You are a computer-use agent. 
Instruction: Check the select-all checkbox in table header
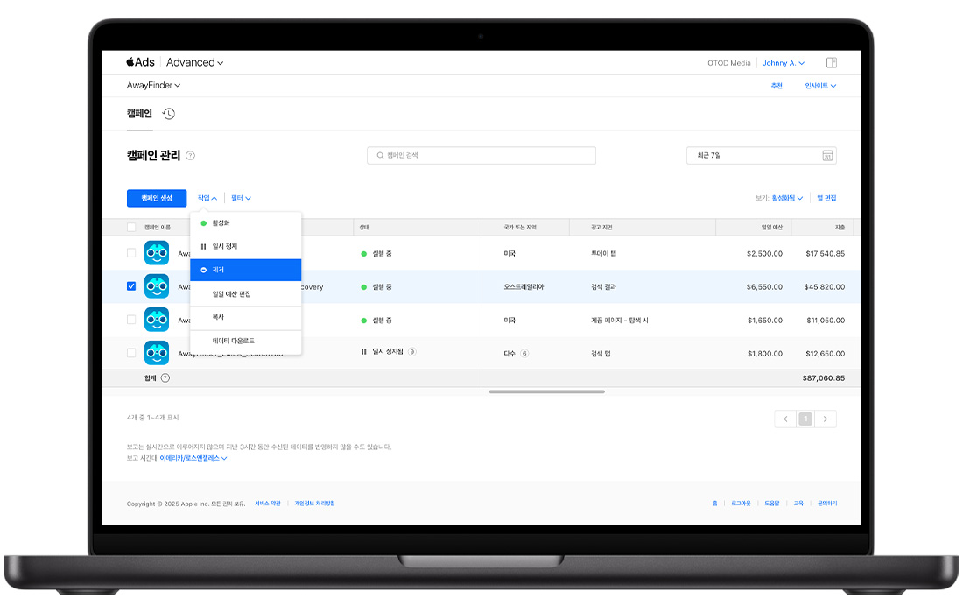point(131,228)
